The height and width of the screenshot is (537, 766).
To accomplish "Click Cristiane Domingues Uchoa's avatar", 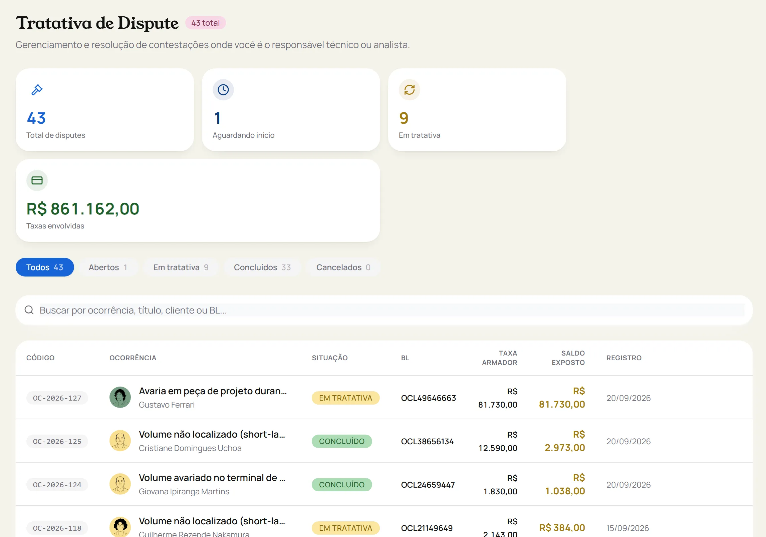I will (120, 441).
